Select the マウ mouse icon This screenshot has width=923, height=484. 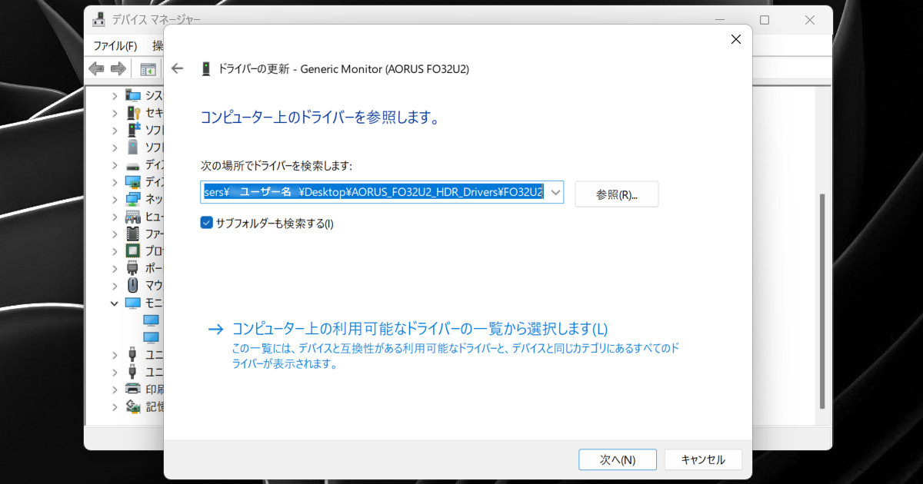[x=133, y=285]
